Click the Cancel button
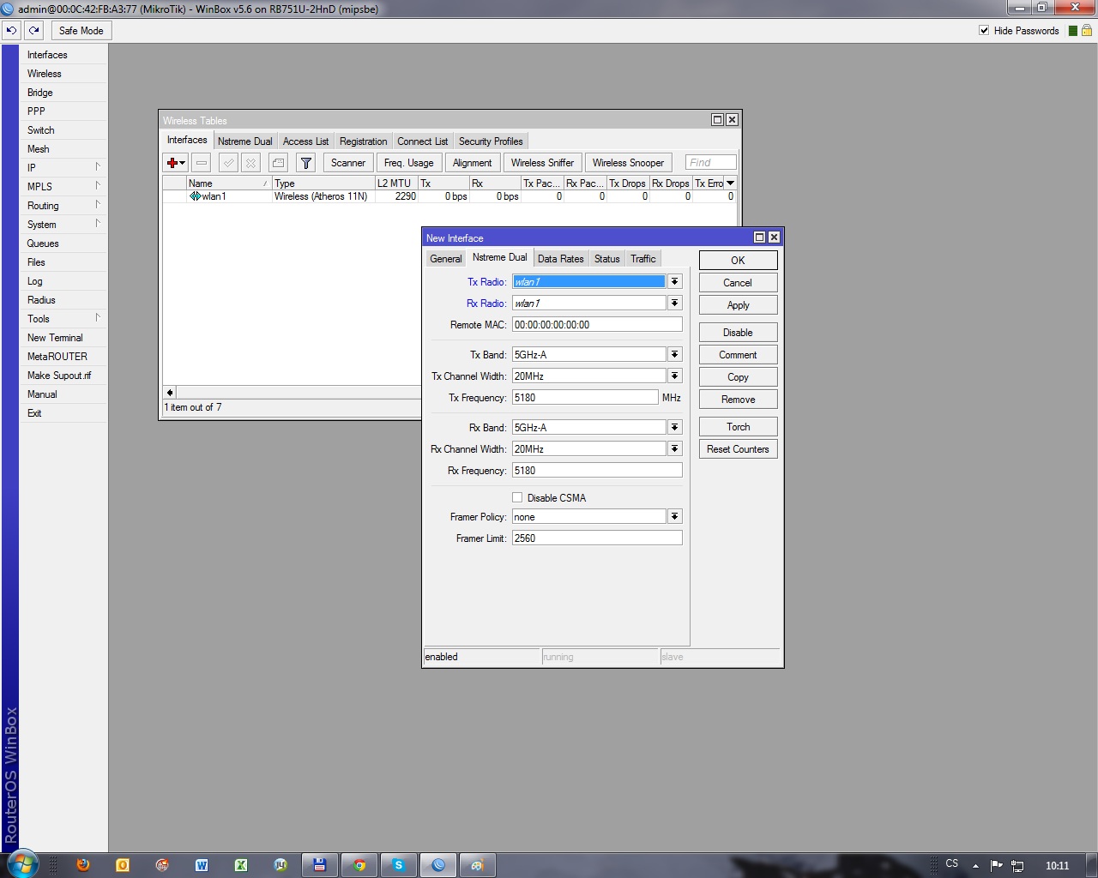This screenshot has width=1098, height=878. click(x=738, y=282)
